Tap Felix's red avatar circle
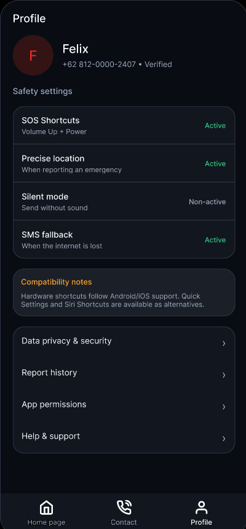 pyautogui.click(x=33, y=55)
